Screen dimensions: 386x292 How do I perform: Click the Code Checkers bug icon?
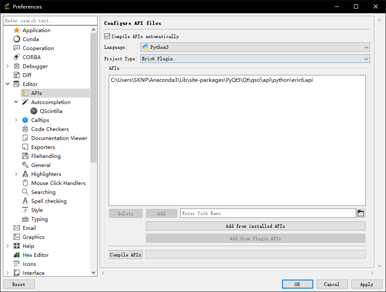(25, 129)
